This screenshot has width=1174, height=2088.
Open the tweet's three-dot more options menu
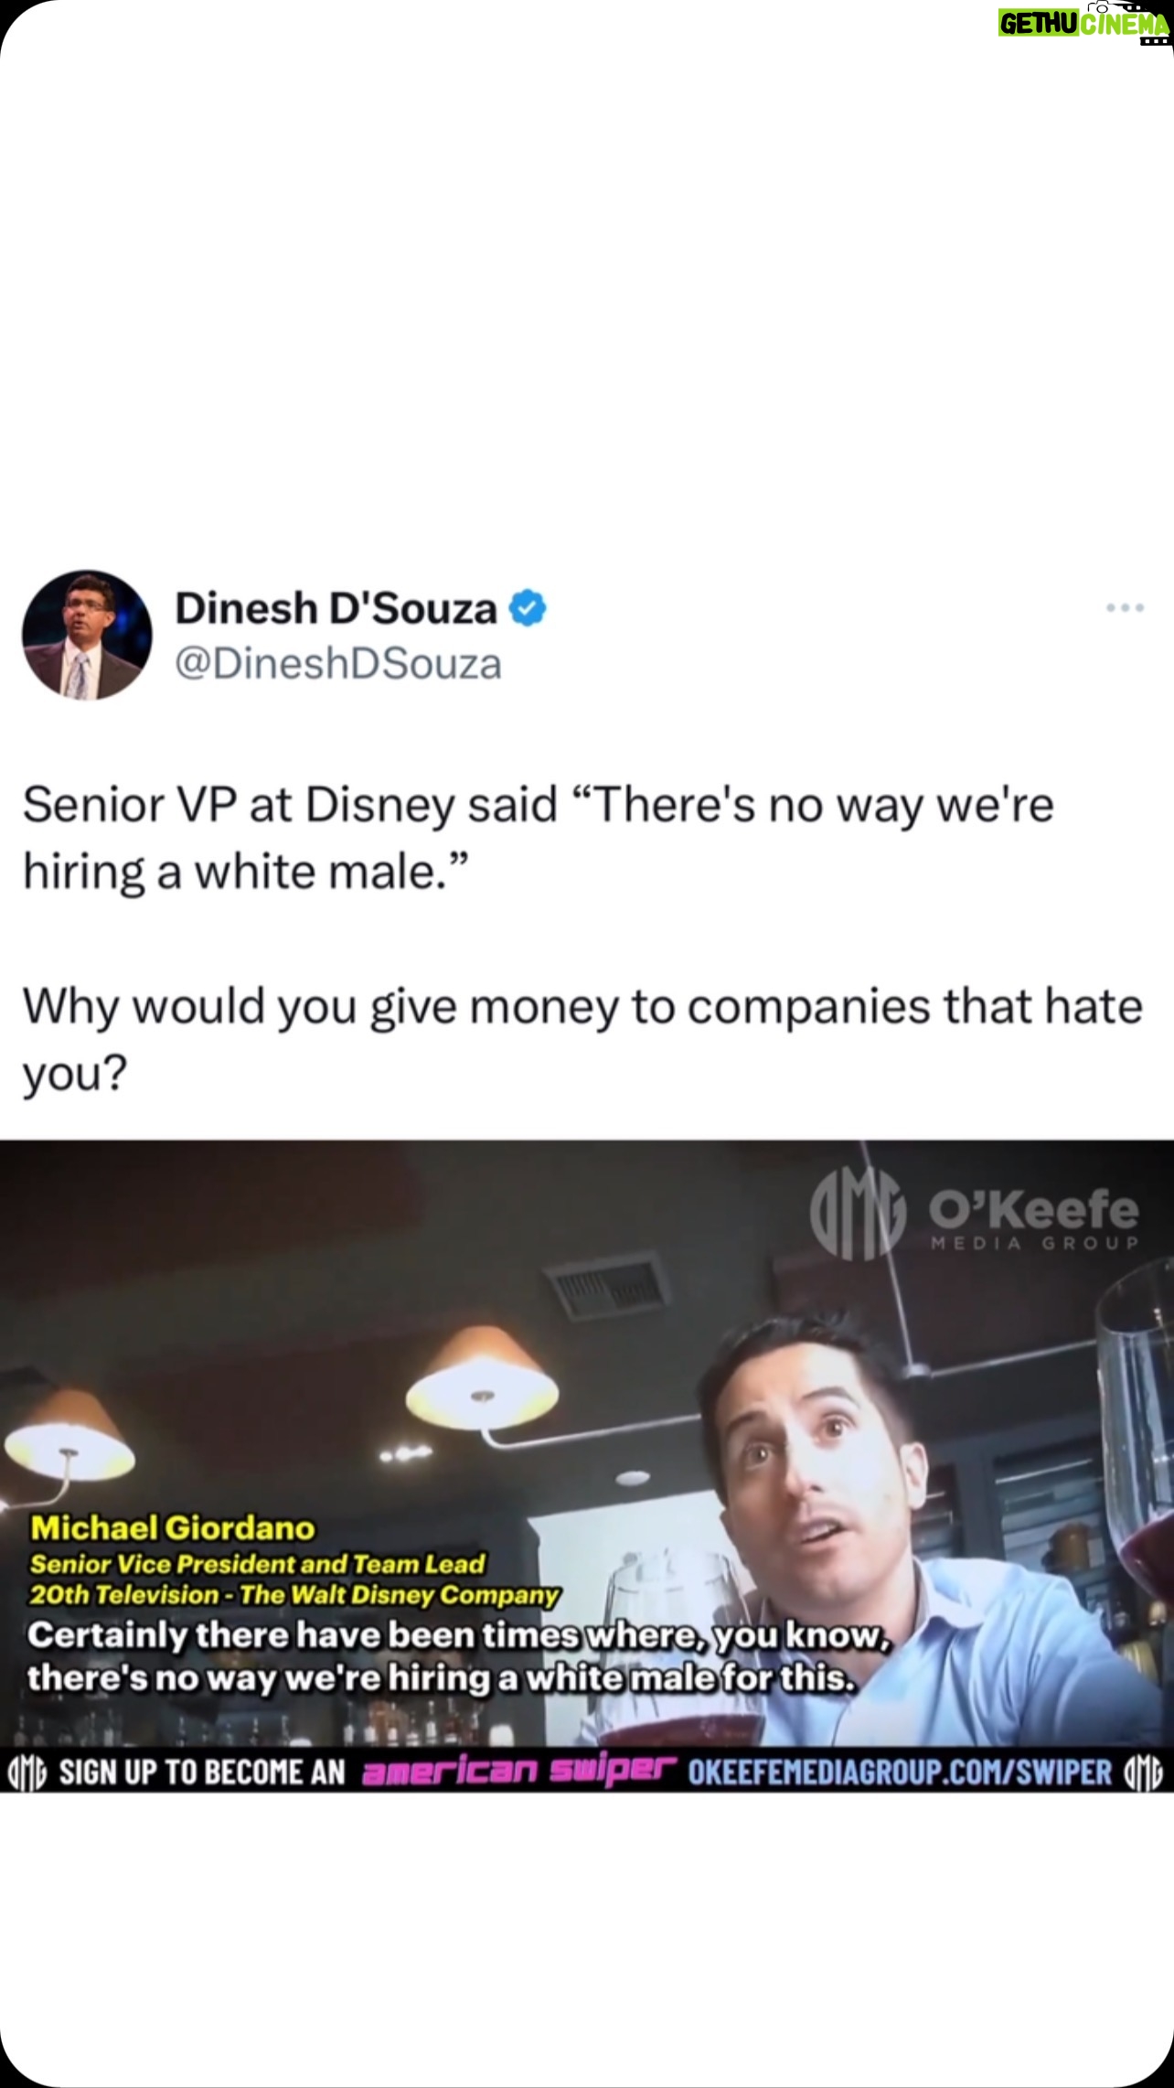coord(1124,607)
